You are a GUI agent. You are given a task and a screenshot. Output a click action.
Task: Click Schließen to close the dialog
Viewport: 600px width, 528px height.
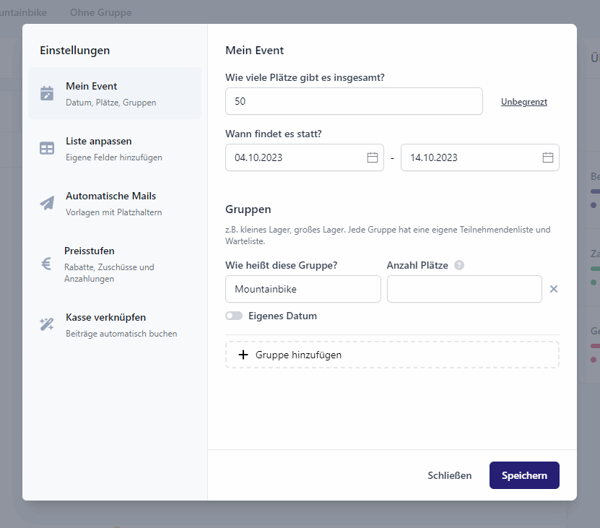click(450, 475)
